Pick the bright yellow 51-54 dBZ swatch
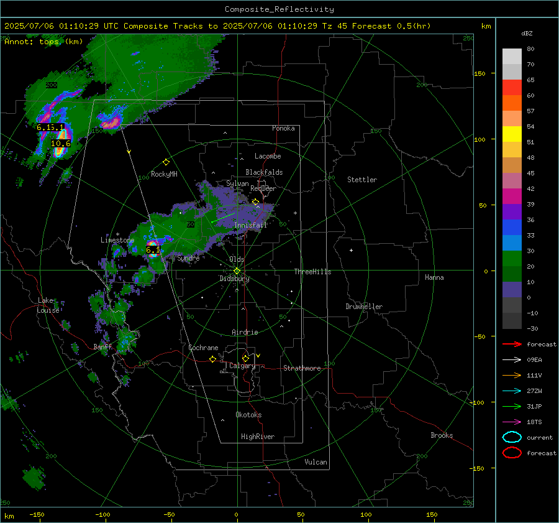Screen dimensions: 559x523 (512, 134)
